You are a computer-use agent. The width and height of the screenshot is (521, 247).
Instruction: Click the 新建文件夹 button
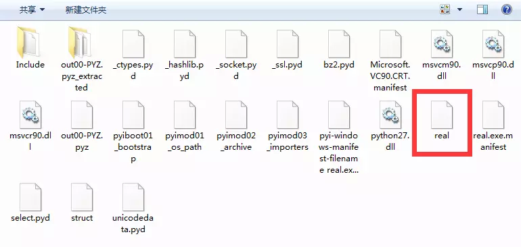pyautogui.click(x=86, y=10)
